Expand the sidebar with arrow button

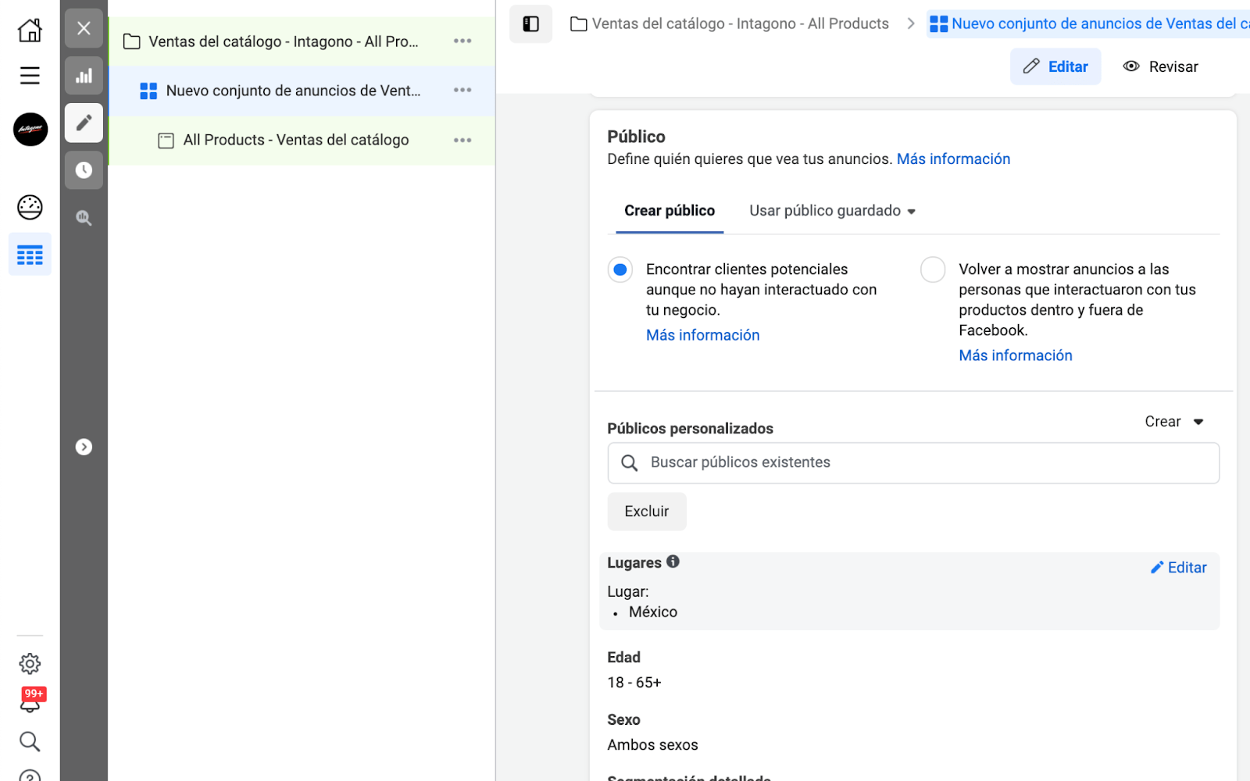84,447
